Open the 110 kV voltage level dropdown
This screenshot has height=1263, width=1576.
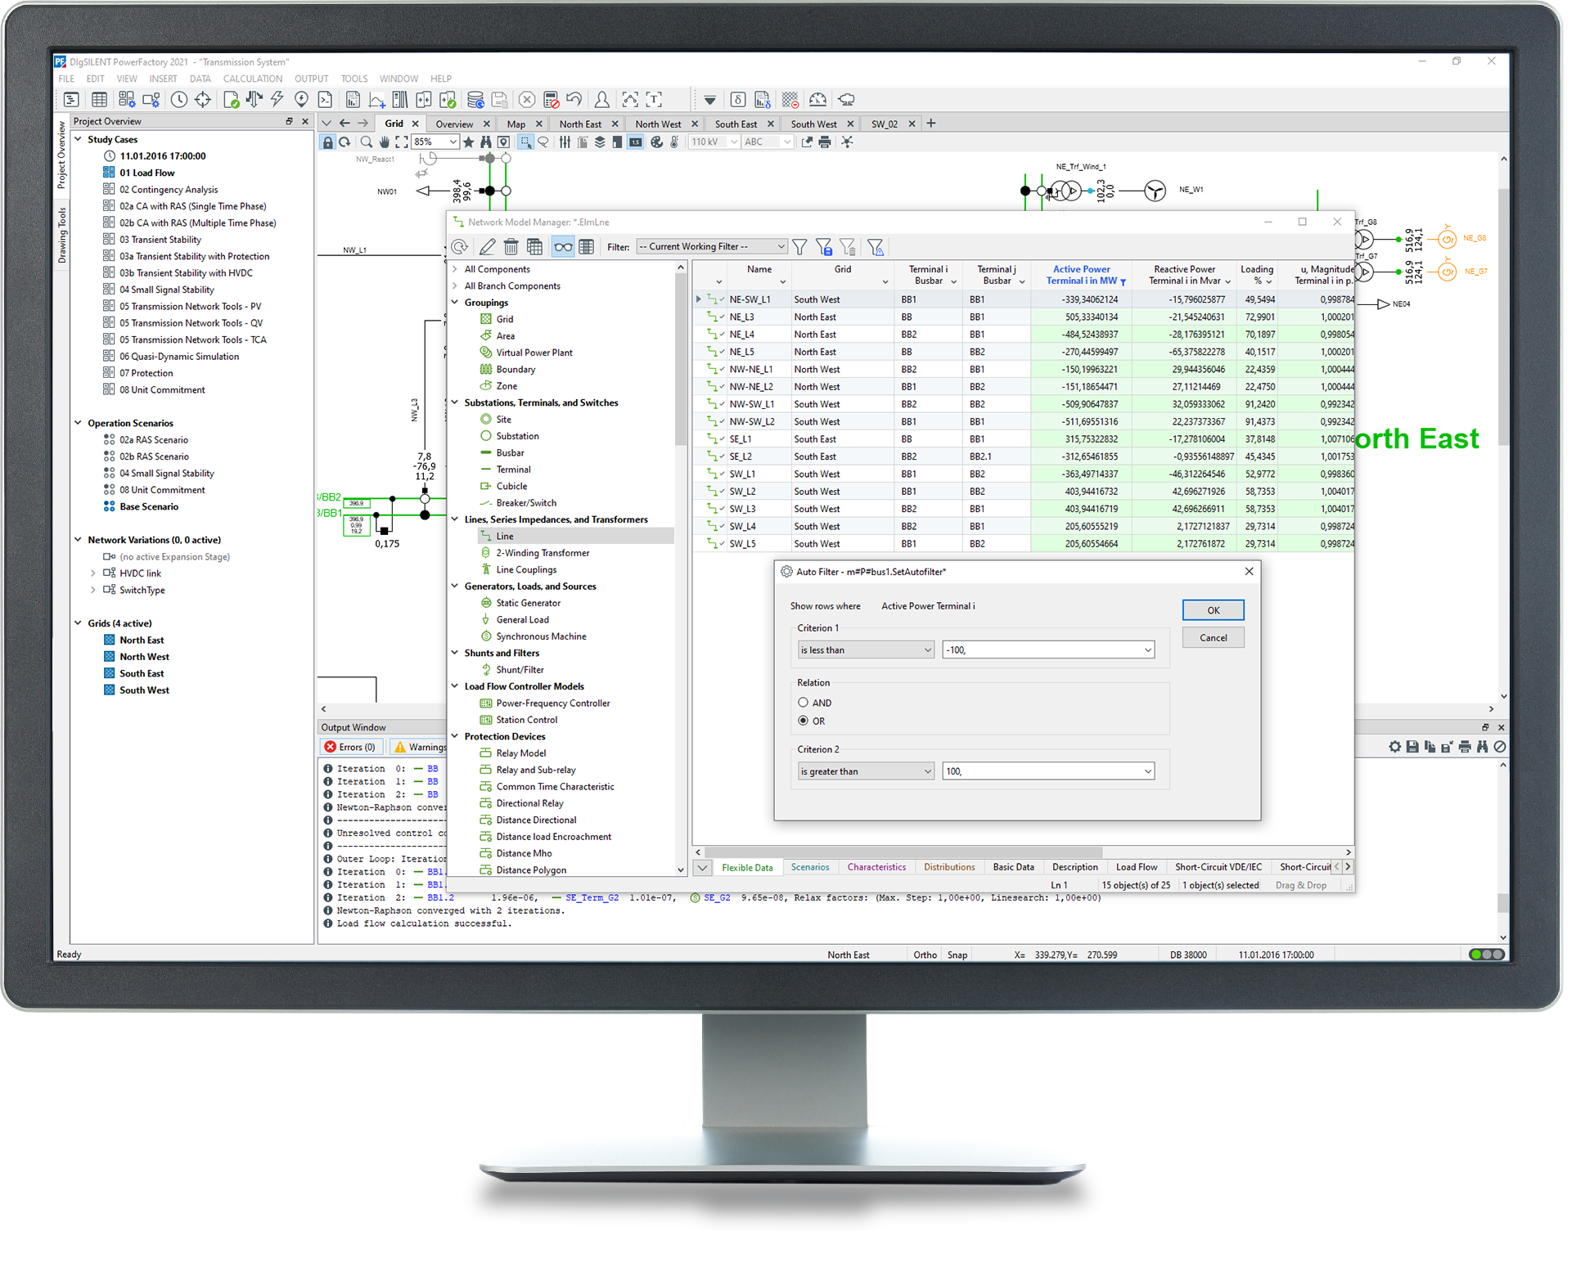tap(714, 142)
